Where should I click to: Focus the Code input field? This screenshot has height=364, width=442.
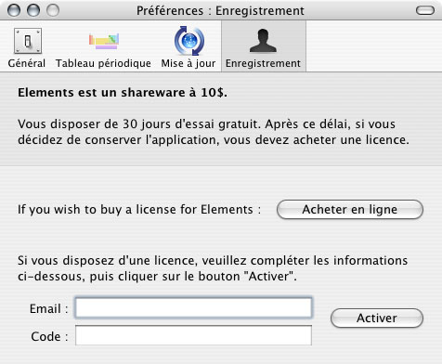click(x=193, y=335)
